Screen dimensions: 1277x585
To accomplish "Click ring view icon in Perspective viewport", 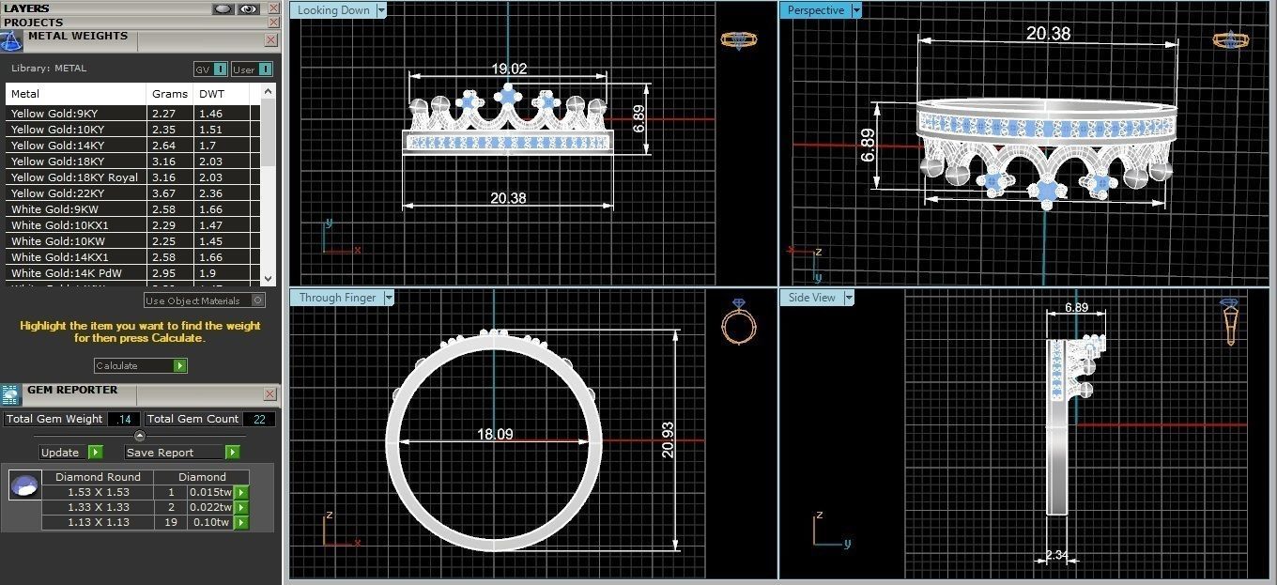I will pyautogui.click(x=1231, y=39).
